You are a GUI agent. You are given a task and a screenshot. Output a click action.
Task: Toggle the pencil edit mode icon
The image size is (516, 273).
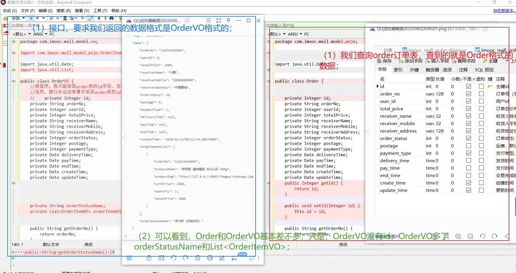(91, 18)
